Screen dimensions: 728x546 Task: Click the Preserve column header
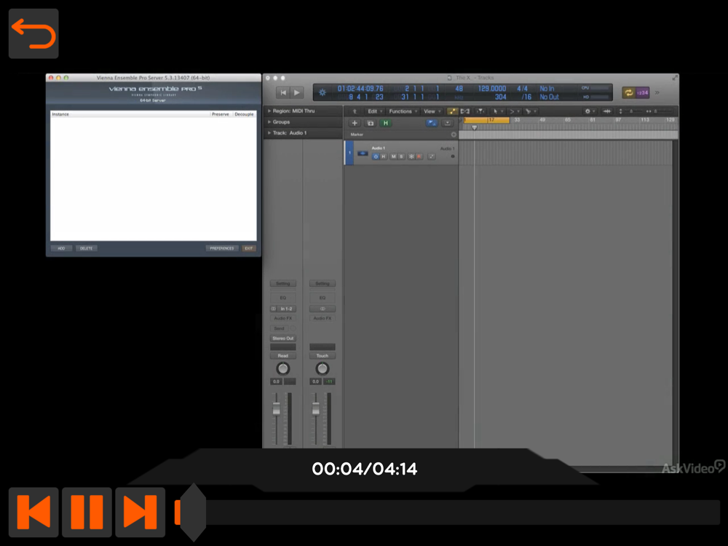pyautogui.click(x=221, y=114)
